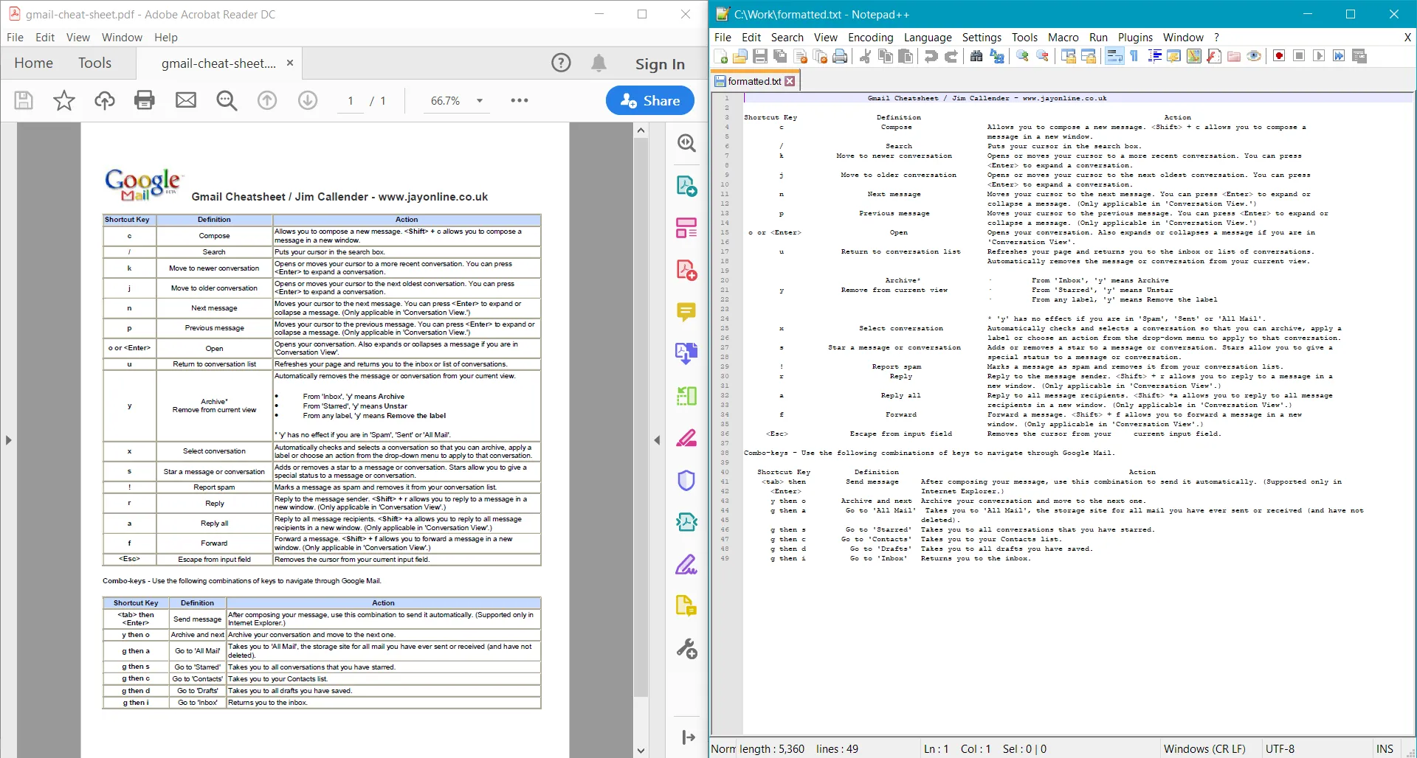Close formatted.txt tab with red X

coord(790,81)
